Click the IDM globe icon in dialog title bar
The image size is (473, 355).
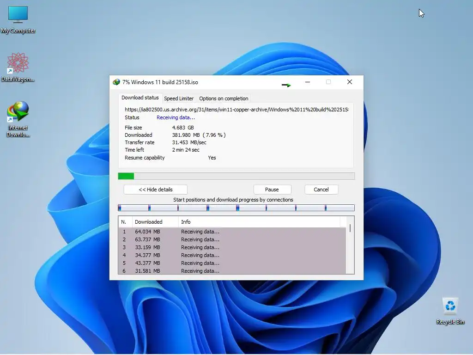tap(116, 82)
